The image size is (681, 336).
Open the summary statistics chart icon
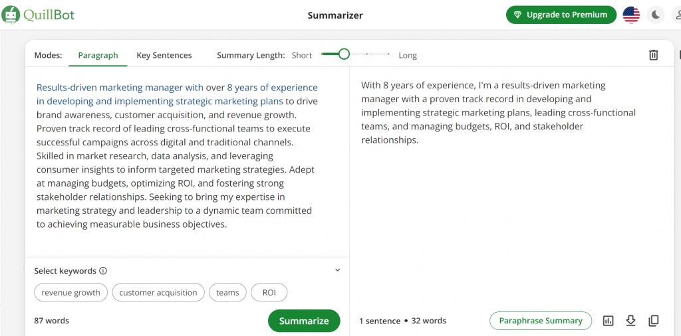click(x=609, y=321)
